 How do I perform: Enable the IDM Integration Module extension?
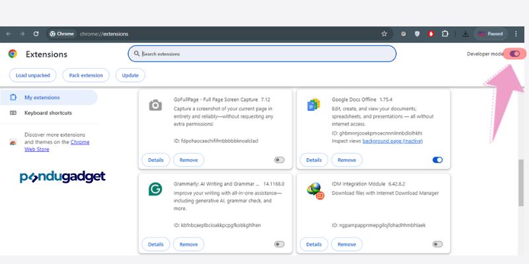pyautogui.click(x=437, y=244)
